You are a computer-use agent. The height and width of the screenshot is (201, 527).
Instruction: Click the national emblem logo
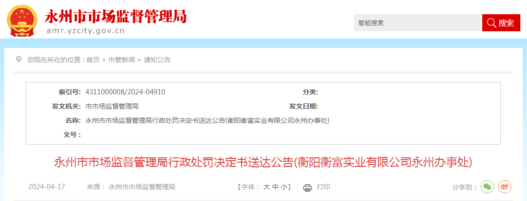pos(22,19)
